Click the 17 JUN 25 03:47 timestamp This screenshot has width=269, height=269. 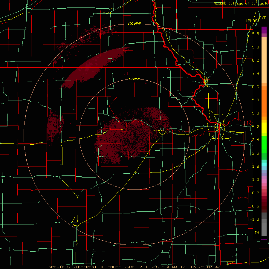[200, 267]
